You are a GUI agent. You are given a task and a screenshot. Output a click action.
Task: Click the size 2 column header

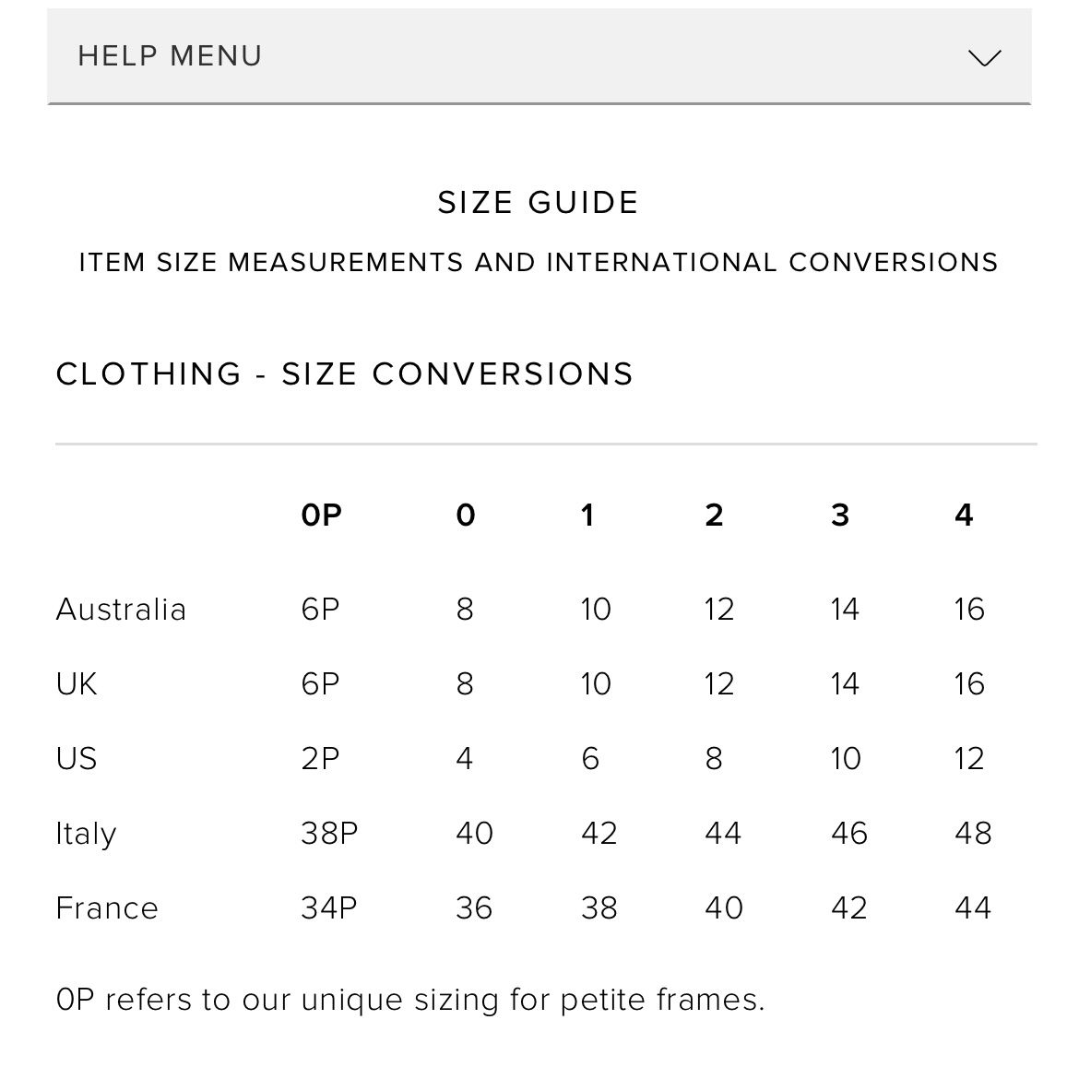(x=714, y=515)
